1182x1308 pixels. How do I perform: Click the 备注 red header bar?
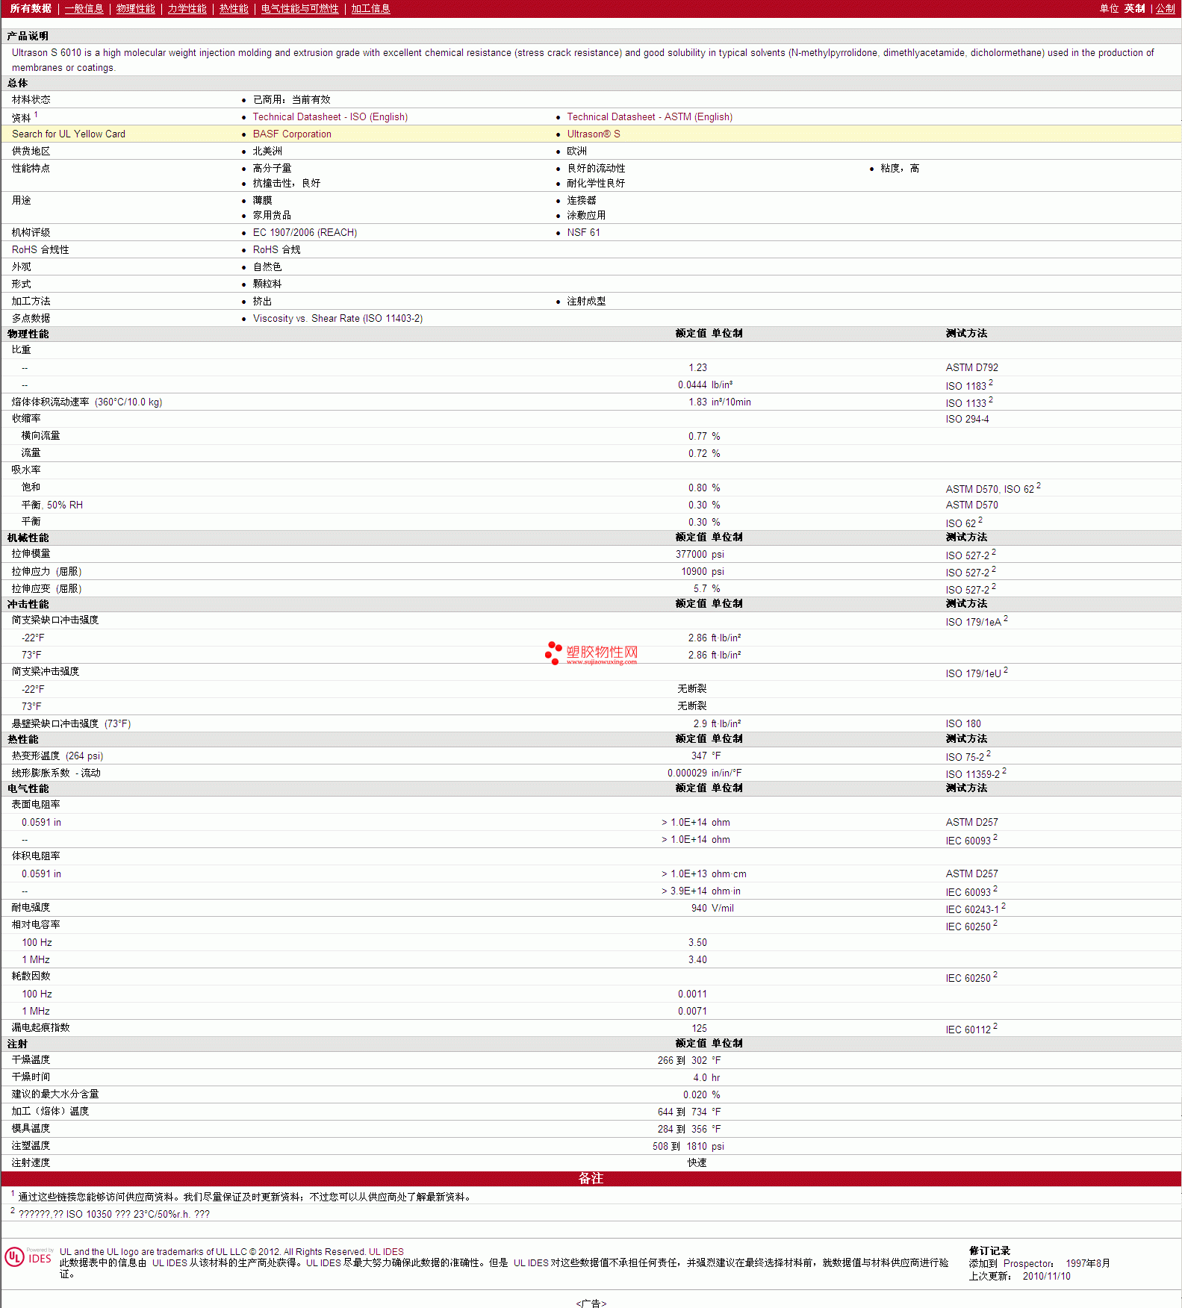coord(591,1179)
